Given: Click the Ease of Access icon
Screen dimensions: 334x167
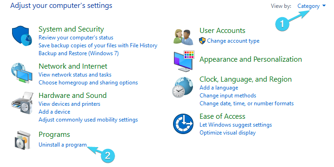Looking at the screenshot, I should coord(183,123).
